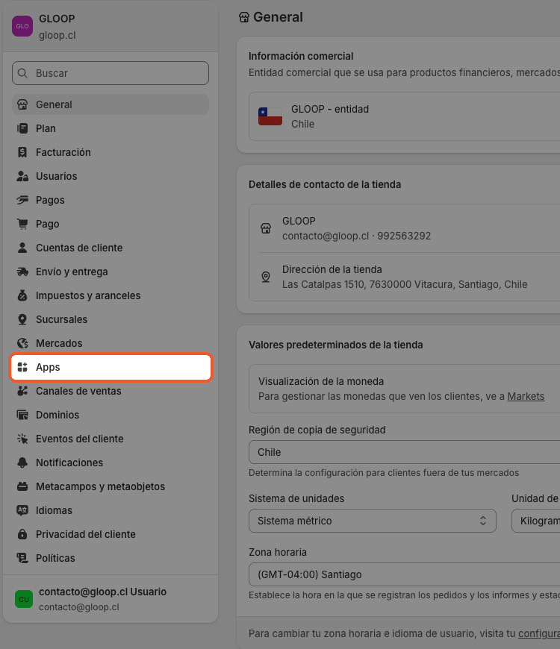
Task: Click the Apps grid icon
Action: 22,367
